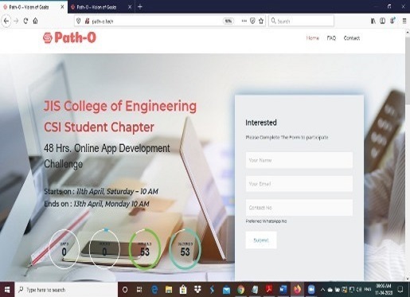Reload the current page
Image resolution: width=410 pixels, height=297 pixels.
pyautogui.click(x=25, y=21)
